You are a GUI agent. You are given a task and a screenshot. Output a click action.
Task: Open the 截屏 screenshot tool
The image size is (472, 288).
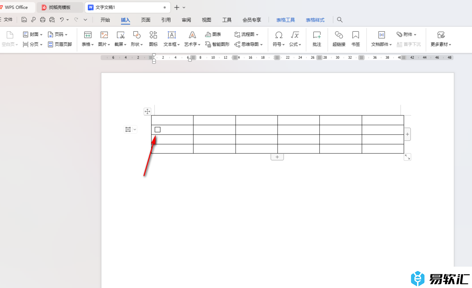(121, 39)
